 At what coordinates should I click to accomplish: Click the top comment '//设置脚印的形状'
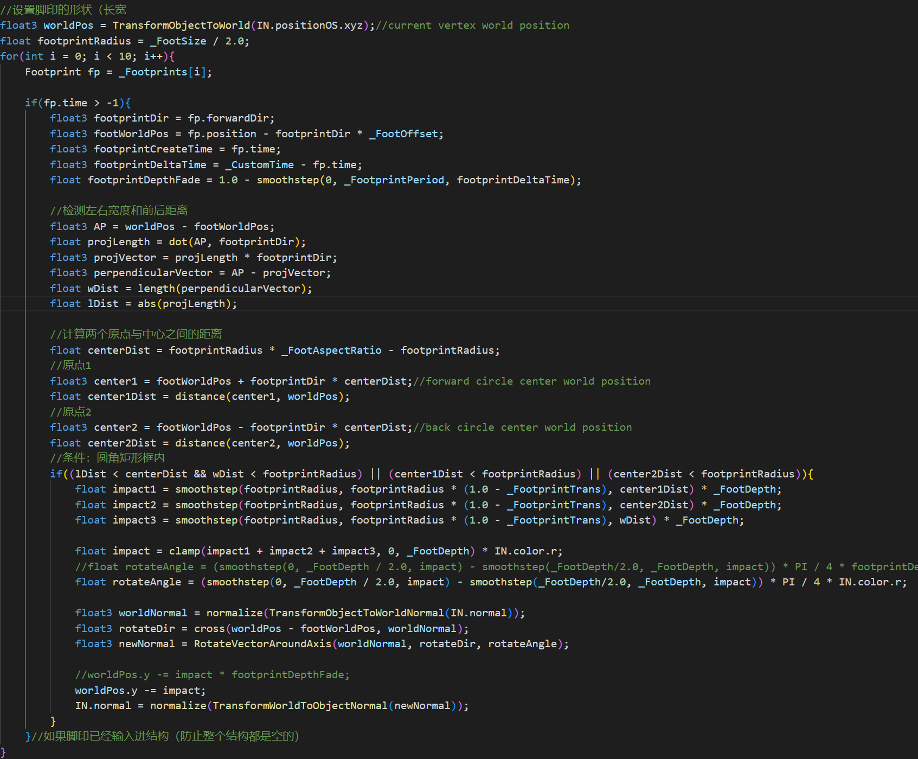pyautogui.click(x=46, y=10)
